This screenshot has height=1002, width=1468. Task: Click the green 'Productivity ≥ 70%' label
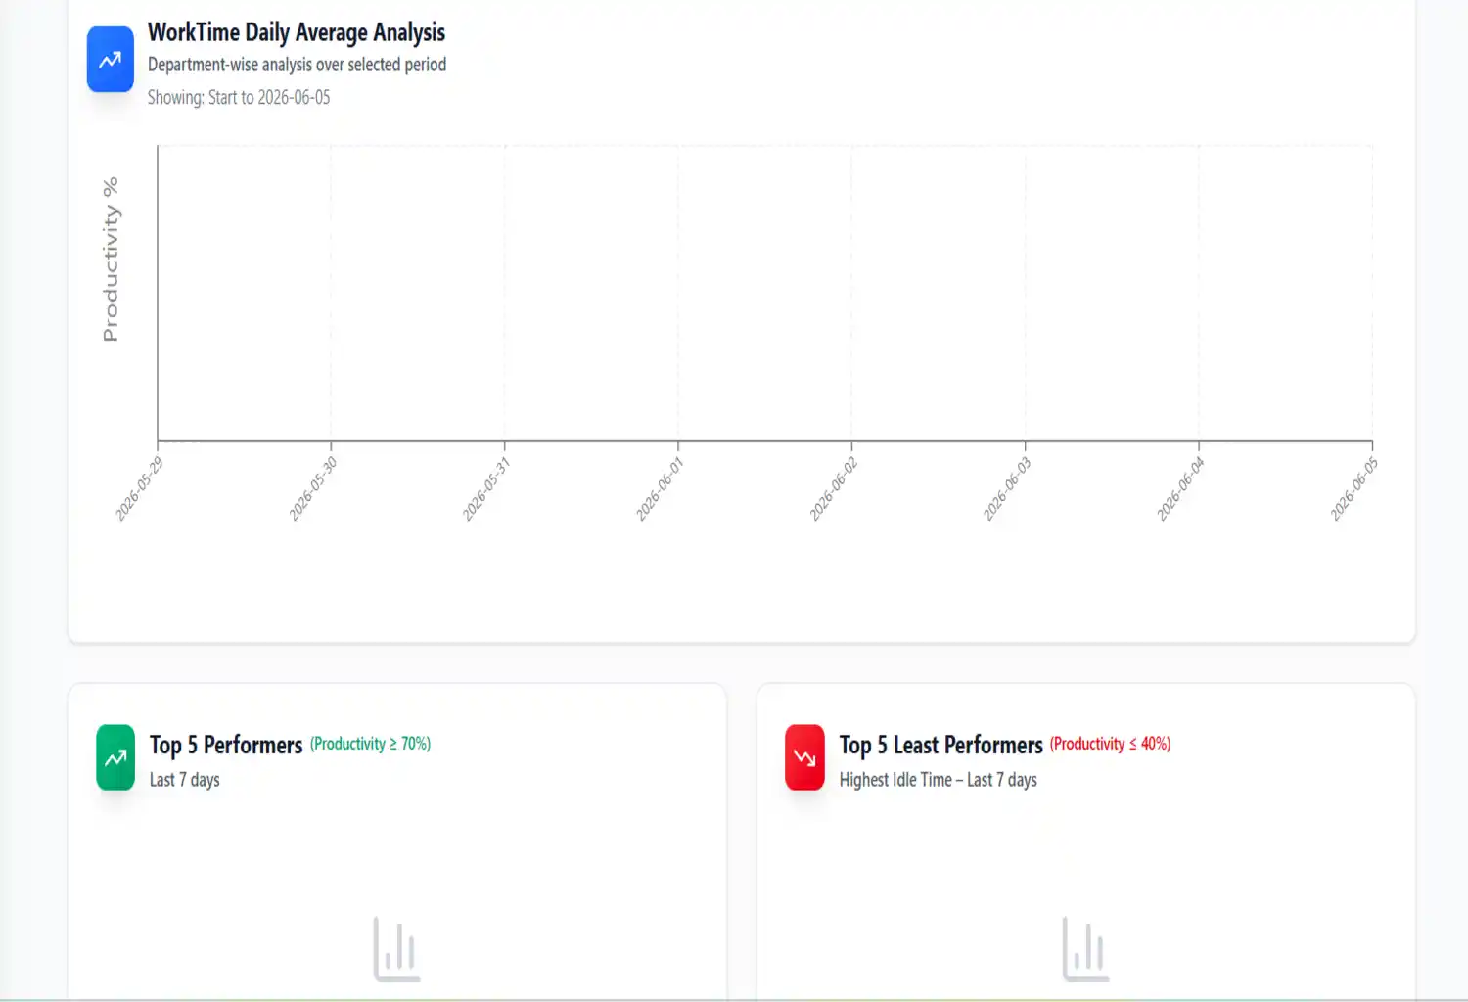(370, 744)
